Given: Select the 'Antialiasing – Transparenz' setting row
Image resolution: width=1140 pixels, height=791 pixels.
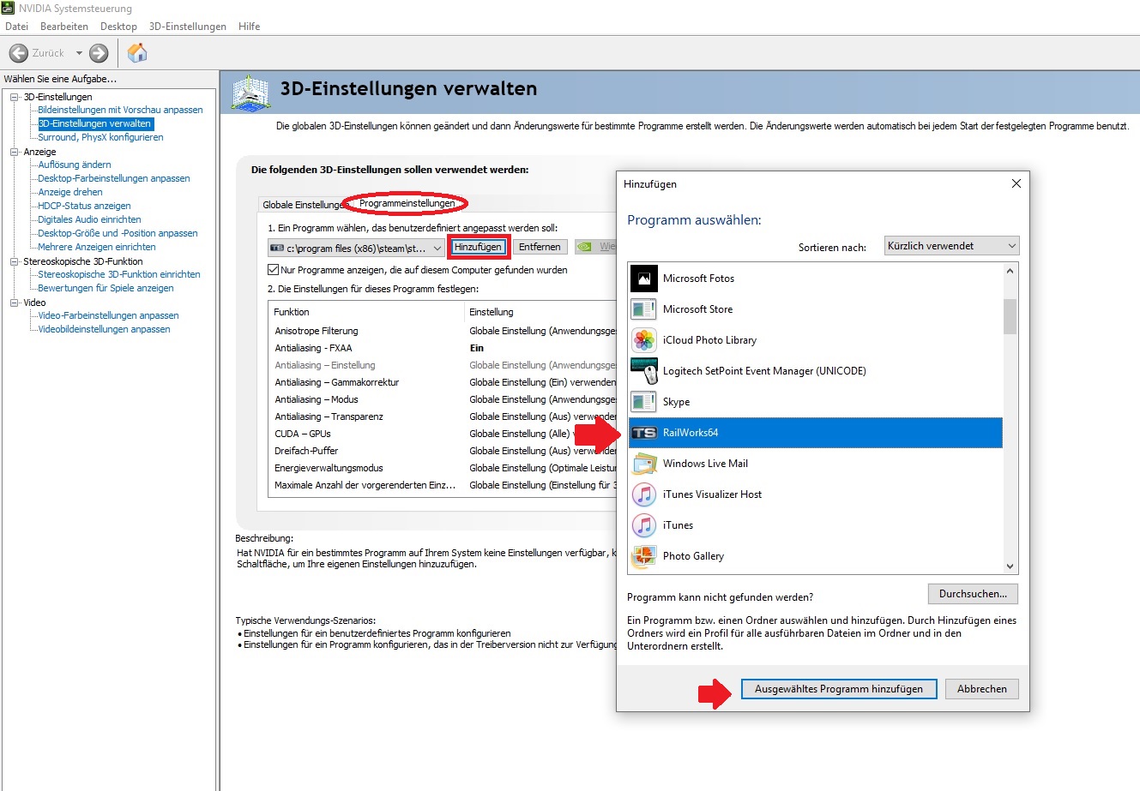Looking at the screenshot, I should coord(443,416).
